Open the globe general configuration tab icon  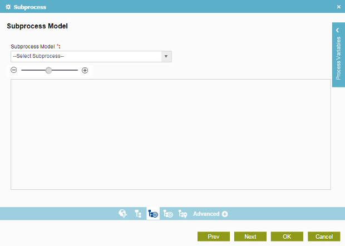coord(123,213)
